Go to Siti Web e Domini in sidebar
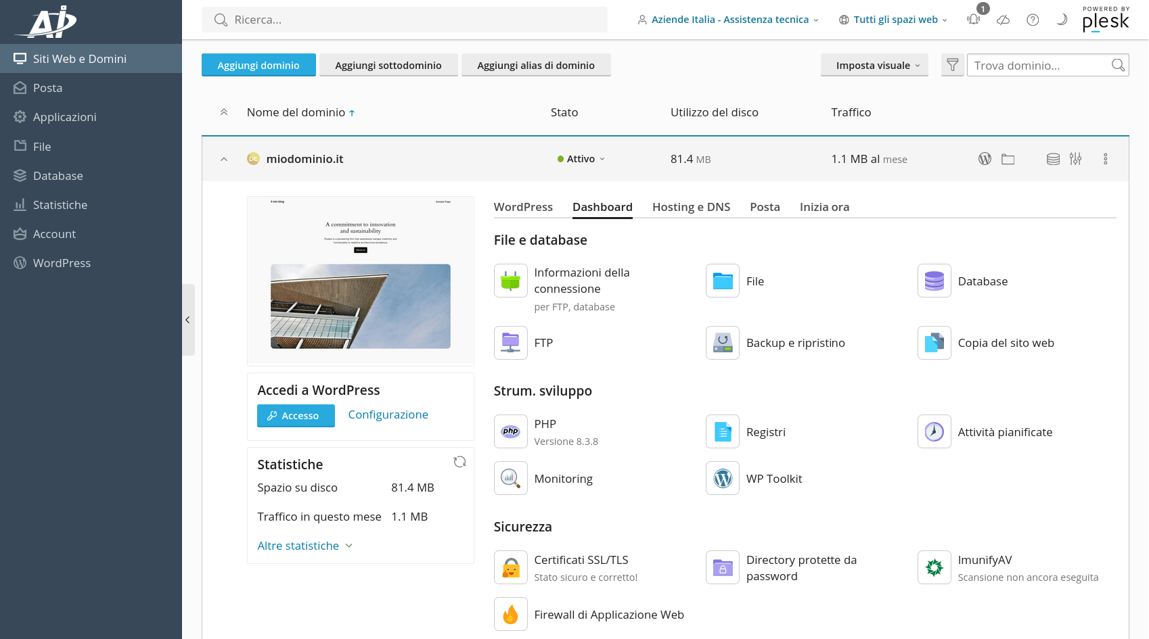This screenshot has width=1149, height=639. click(91, 59)
